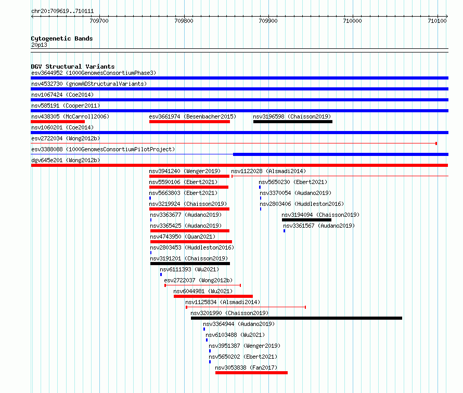Click the 709900 ruler position label
Screen dimensions: 463x393
[x=268, y=21]
